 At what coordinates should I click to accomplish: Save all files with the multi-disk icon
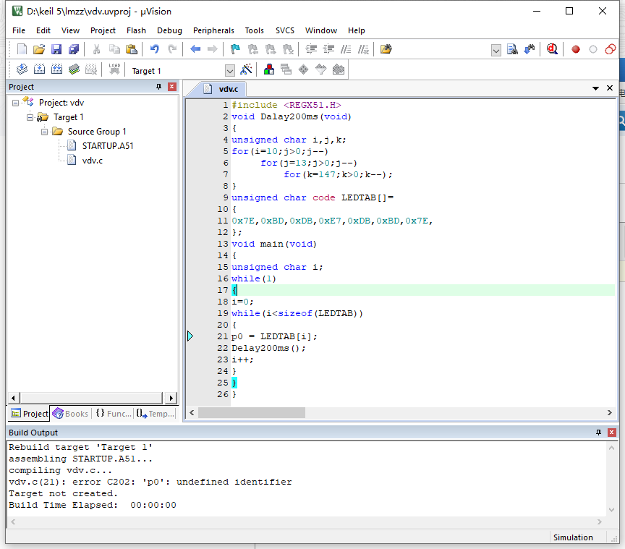[x=74, y=49]
